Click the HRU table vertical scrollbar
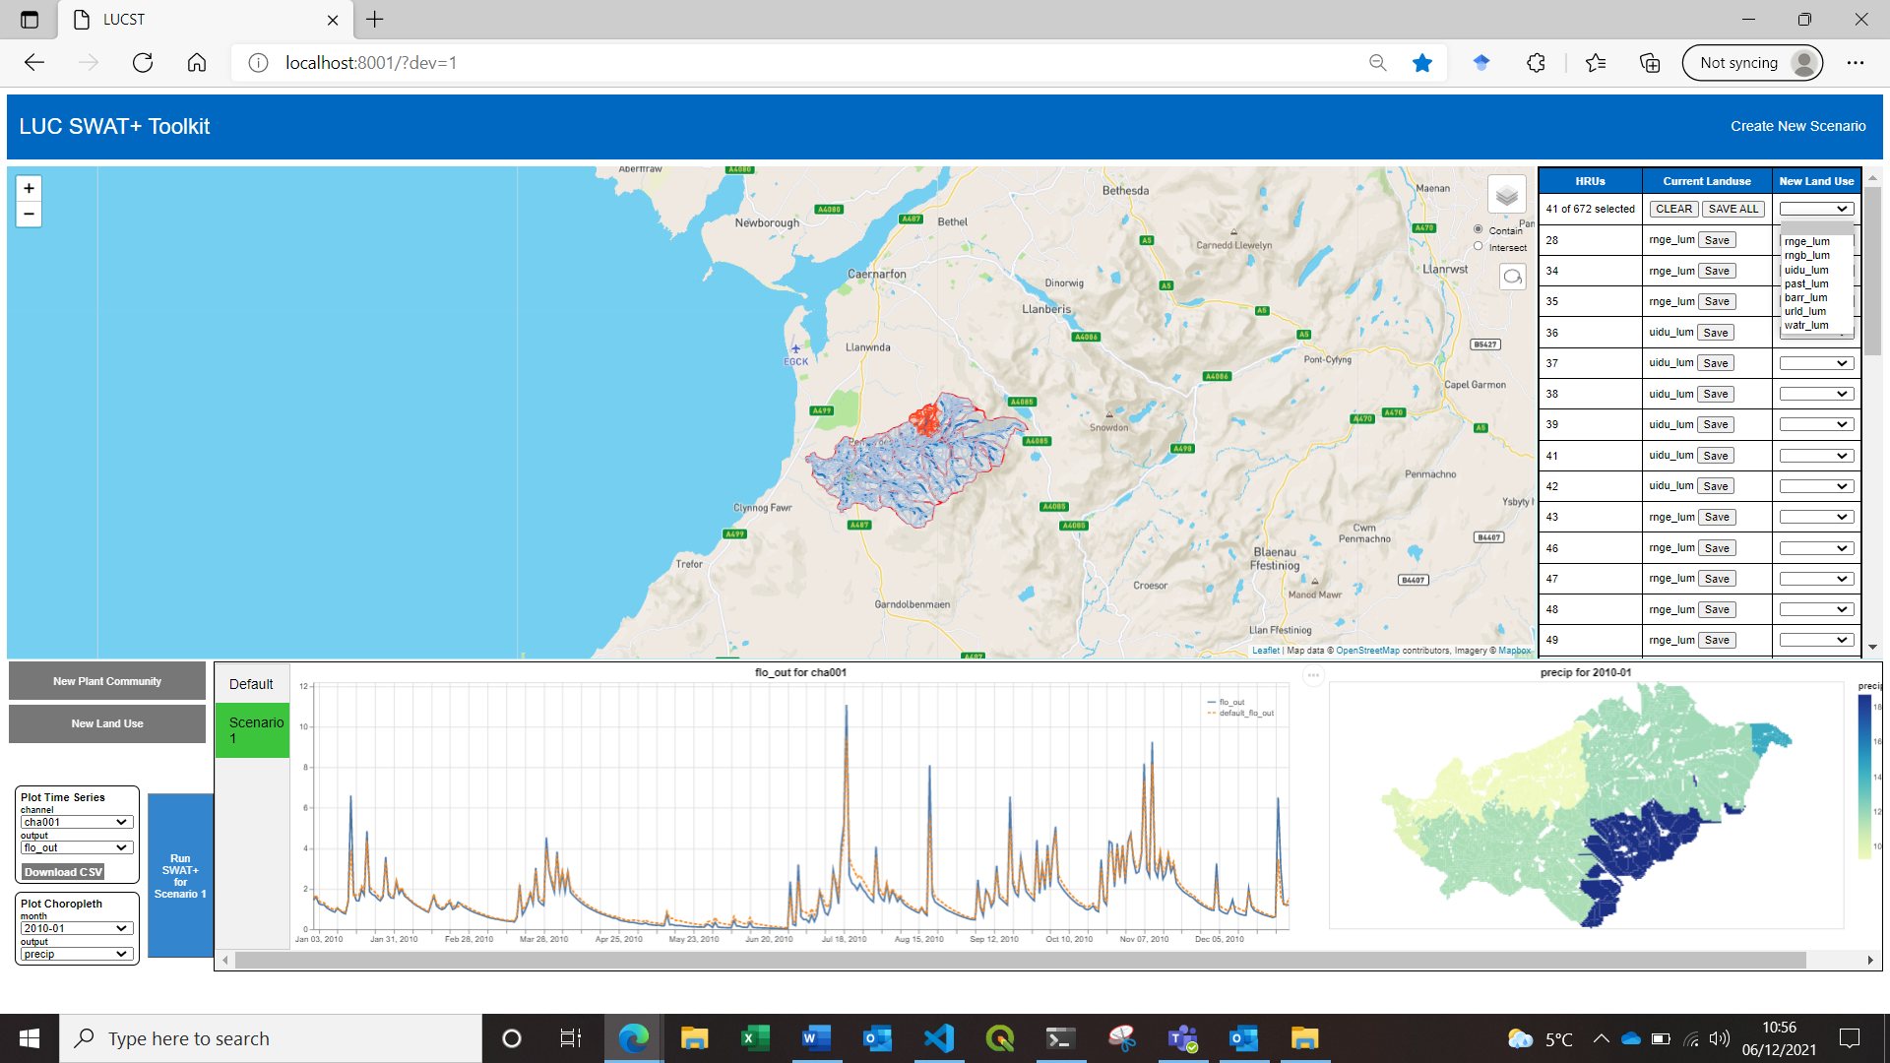The image size is (1890, 1063). point(1872,271)
